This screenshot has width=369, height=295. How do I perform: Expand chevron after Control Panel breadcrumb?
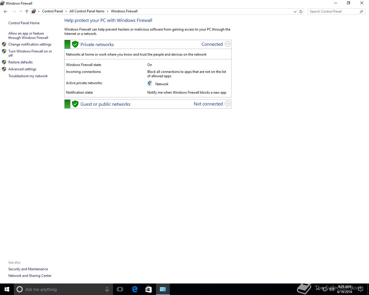click(x=66, y=11)
